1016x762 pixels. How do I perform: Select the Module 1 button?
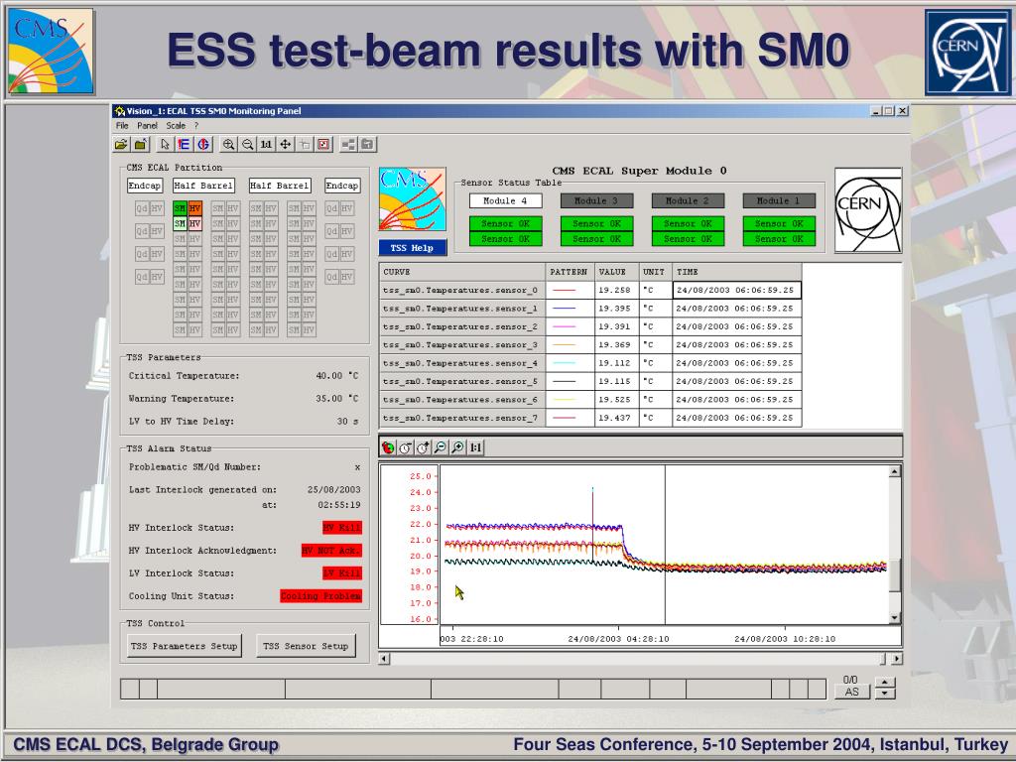coord(779,200)
